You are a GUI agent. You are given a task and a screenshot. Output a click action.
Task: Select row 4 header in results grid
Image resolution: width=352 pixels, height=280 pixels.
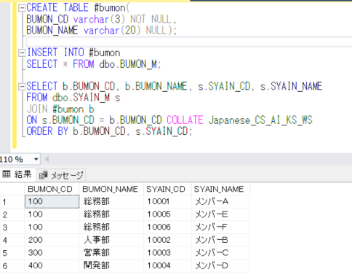click(x=12, y=240)
